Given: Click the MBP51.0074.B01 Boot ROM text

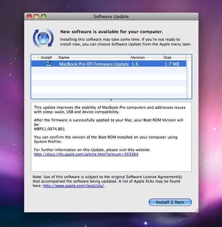Looking at the screenshot, I should point(49,129).
